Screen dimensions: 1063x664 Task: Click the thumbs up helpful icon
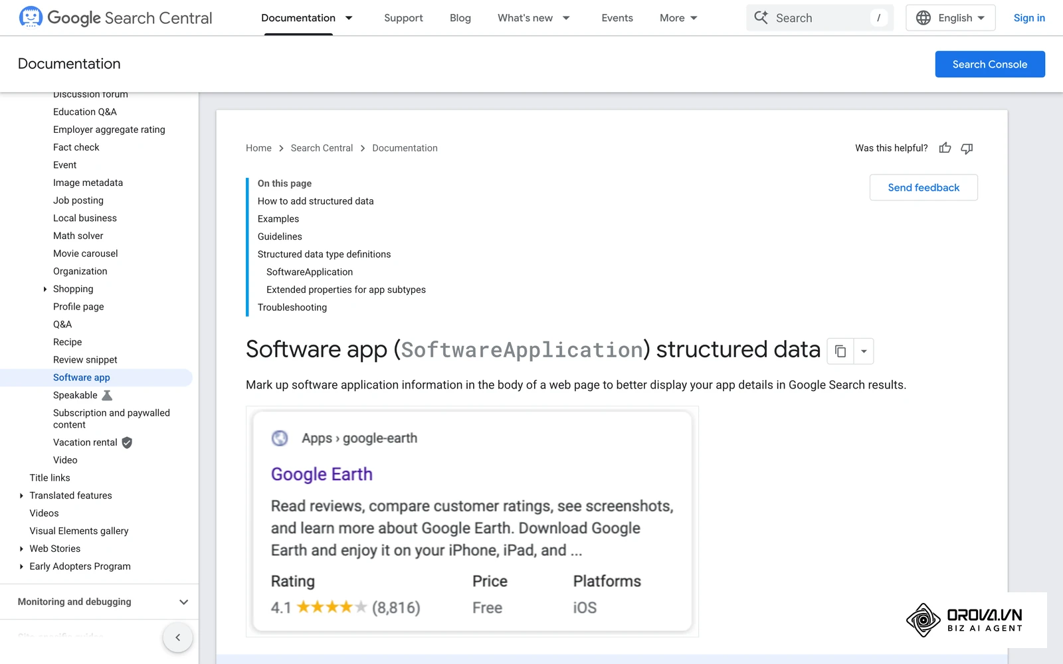click(x=945, y=148)
